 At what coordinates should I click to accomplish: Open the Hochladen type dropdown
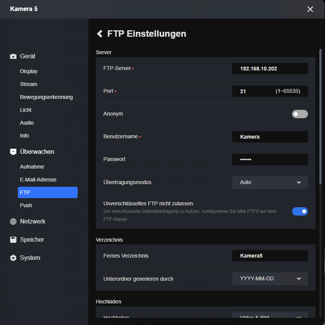tap(270, 316)
